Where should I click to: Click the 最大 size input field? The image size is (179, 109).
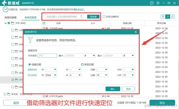point(113,56)
